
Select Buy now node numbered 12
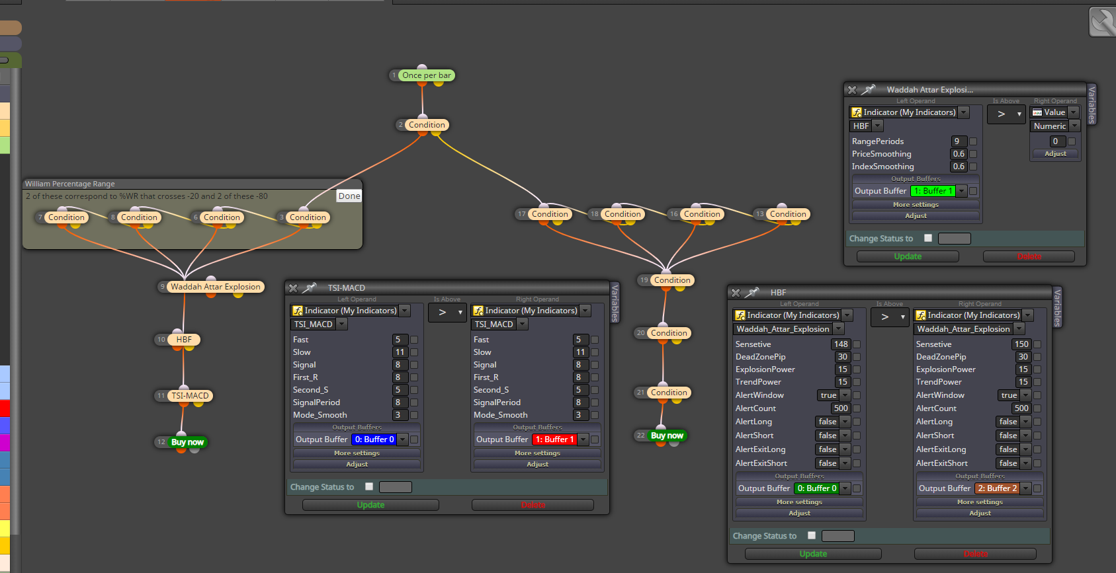coord(187,442)
